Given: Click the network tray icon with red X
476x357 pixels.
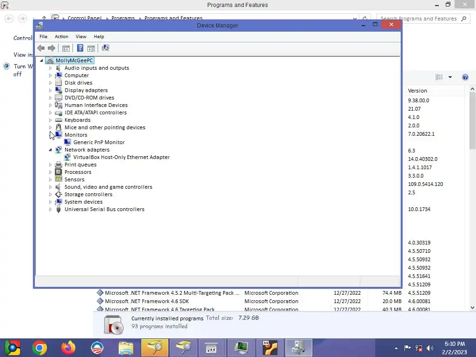Looking at the screenshot, I should click(419, 348).
